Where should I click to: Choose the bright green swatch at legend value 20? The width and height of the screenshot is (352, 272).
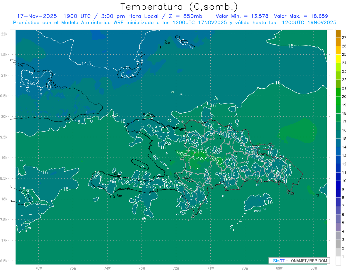338,93
